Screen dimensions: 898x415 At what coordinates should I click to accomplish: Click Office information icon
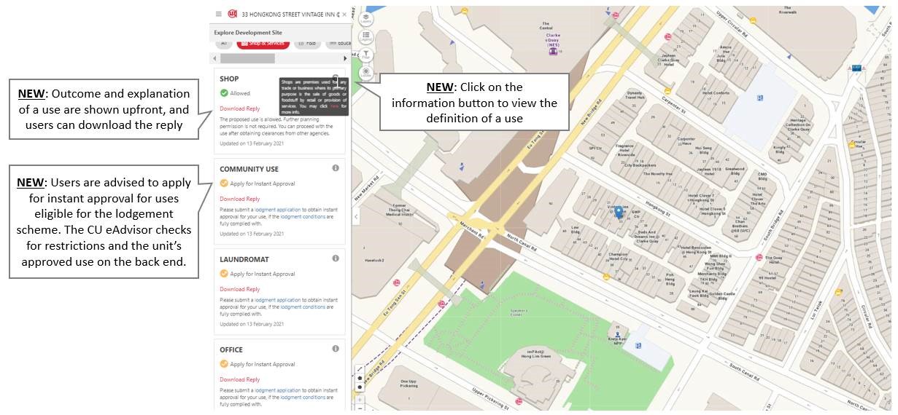pyautogui.click(x=336, y=349)
